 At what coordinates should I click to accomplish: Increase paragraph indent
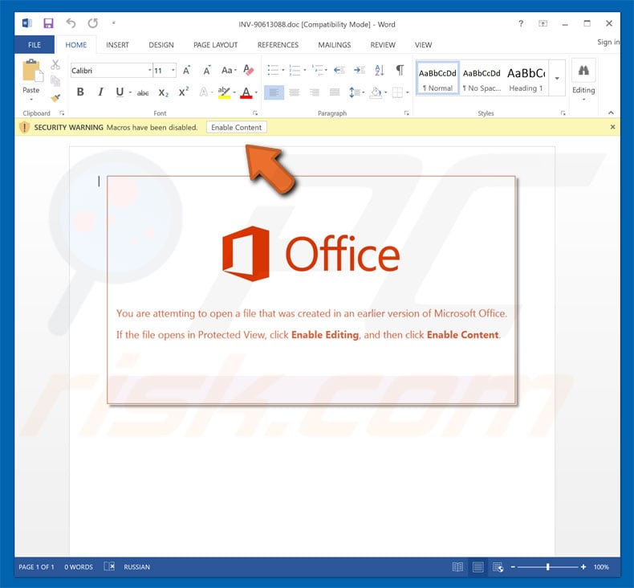tap(359, 71)
